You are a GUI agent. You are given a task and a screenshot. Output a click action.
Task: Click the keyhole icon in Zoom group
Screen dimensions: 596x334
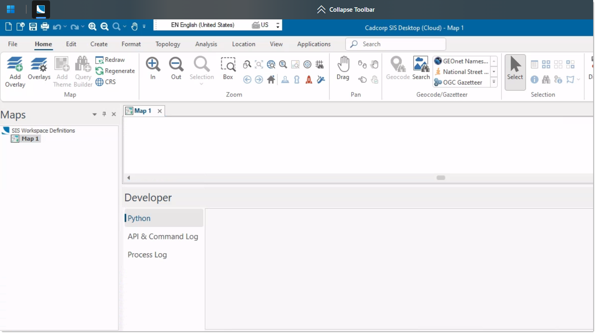pos(297,80)
